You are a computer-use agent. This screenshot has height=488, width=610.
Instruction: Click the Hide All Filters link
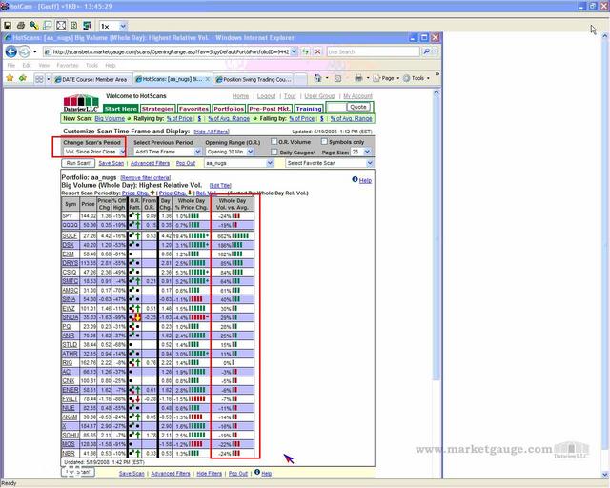click(212, 132)
